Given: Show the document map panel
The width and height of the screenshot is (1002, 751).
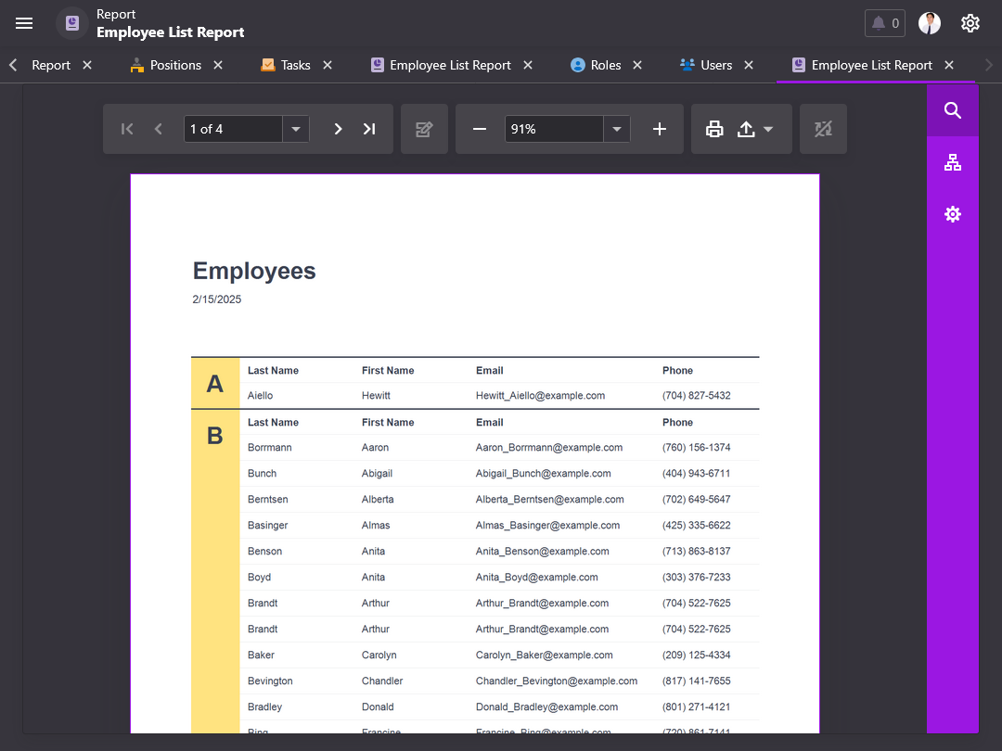Looking at the screenshot, I should click(x=952, y=163).
